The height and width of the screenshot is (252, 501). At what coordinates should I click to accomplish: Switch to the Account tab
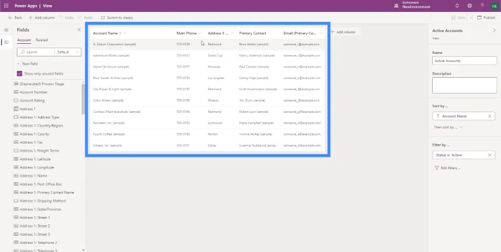(x=24, y=40)
